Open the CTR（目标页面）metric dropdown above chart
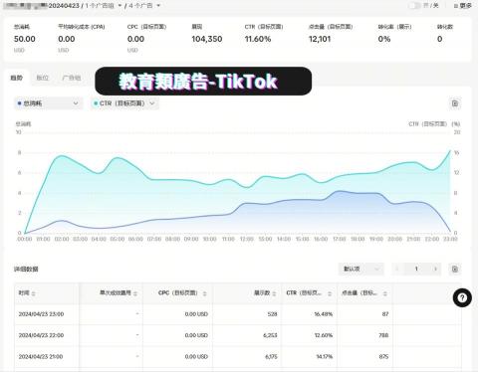 point(124,103)
